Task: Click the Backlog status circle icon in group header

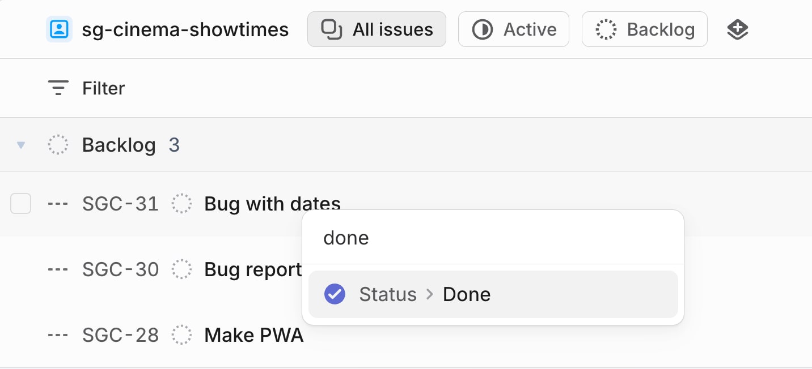Action: (58, 145)
